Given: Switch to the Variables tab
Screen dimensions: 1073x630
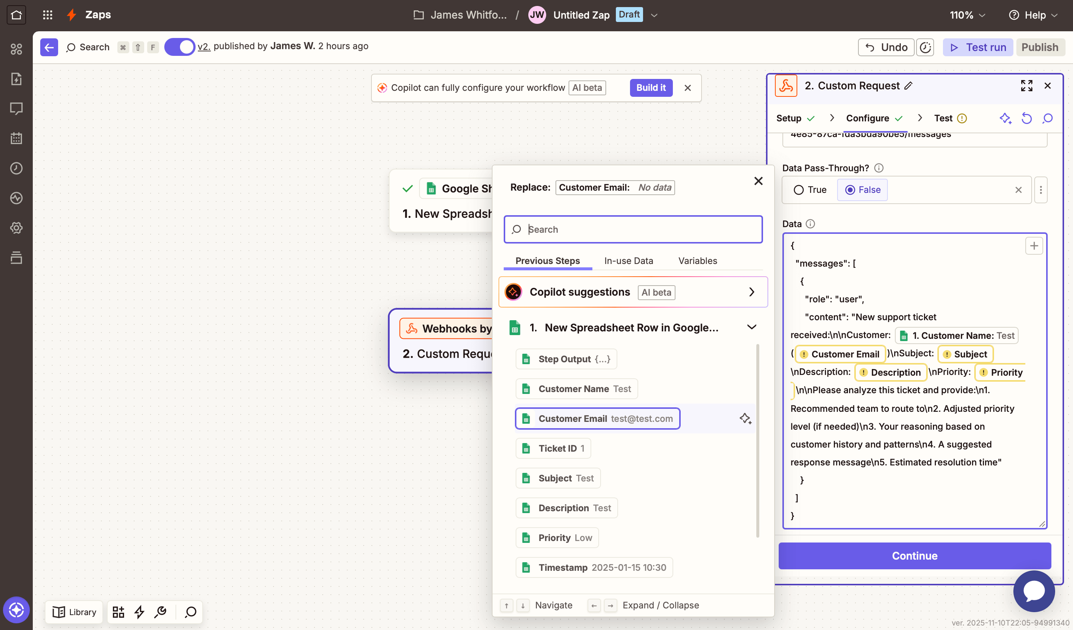Looking at the screenshot, I should (x=697, y=261).
